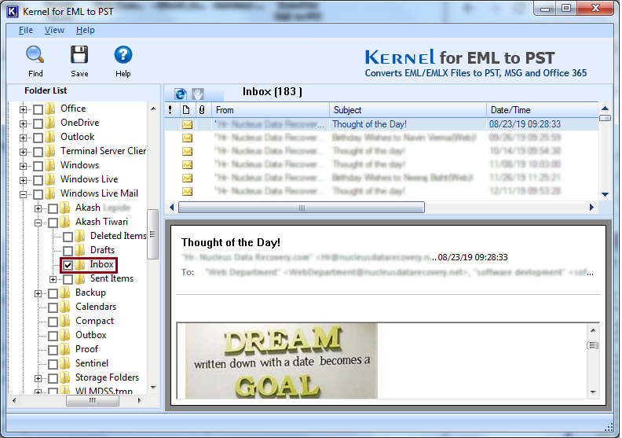Viewport: 622px width, 438px height.
Task: Sort emails by the Date/Time column header
Action: pos(542,110)
